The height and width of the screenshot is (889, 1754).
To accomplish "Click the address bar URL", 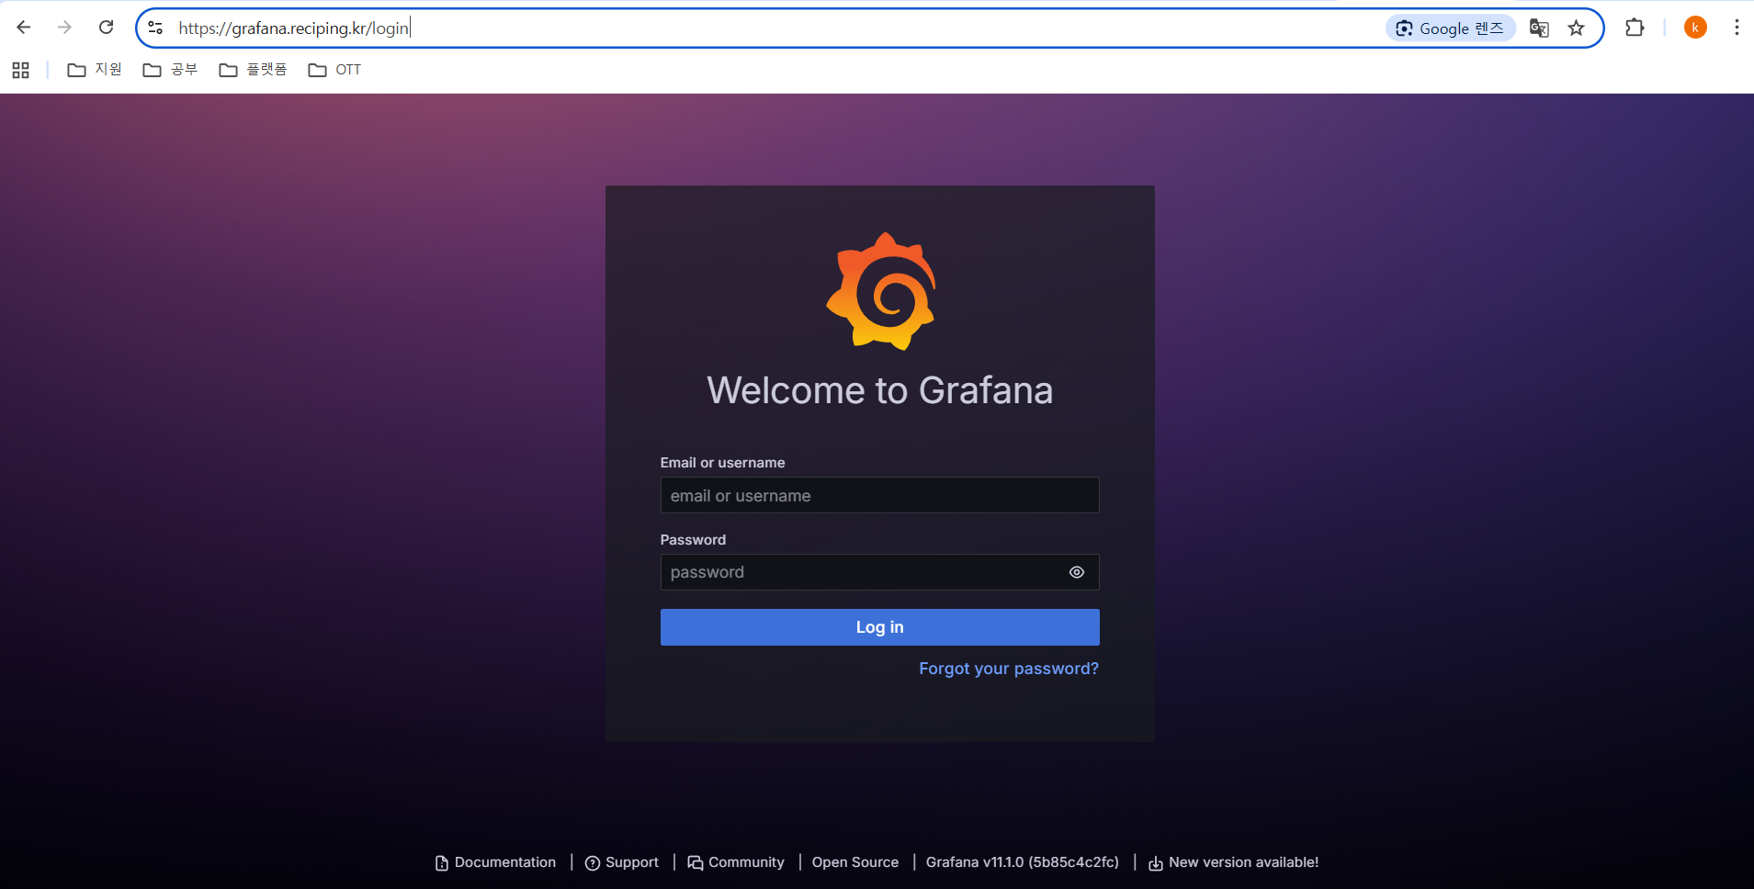I will pyautogui.click(x=294, y=28).
